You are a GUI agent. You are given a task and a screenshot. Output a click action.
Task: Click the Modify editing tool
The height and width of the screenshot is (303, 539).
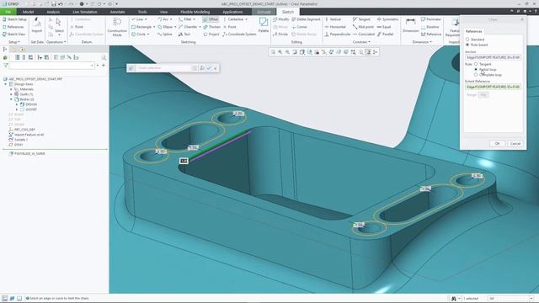click(280, 19)
